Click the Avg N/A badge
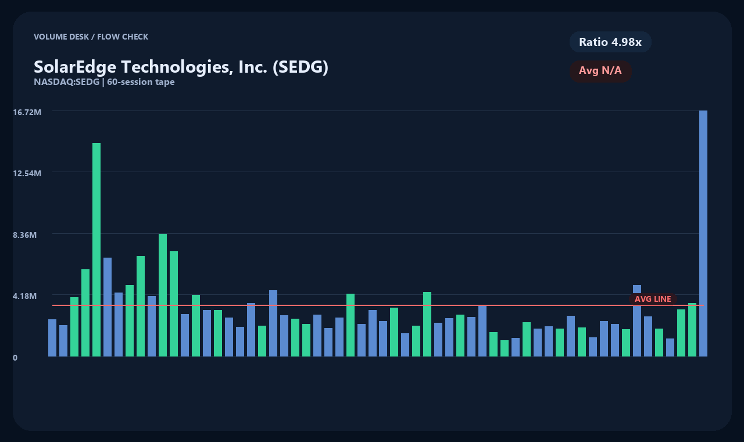Image resolution: width=744 pixels, height=442 pixels. (600, 71)
